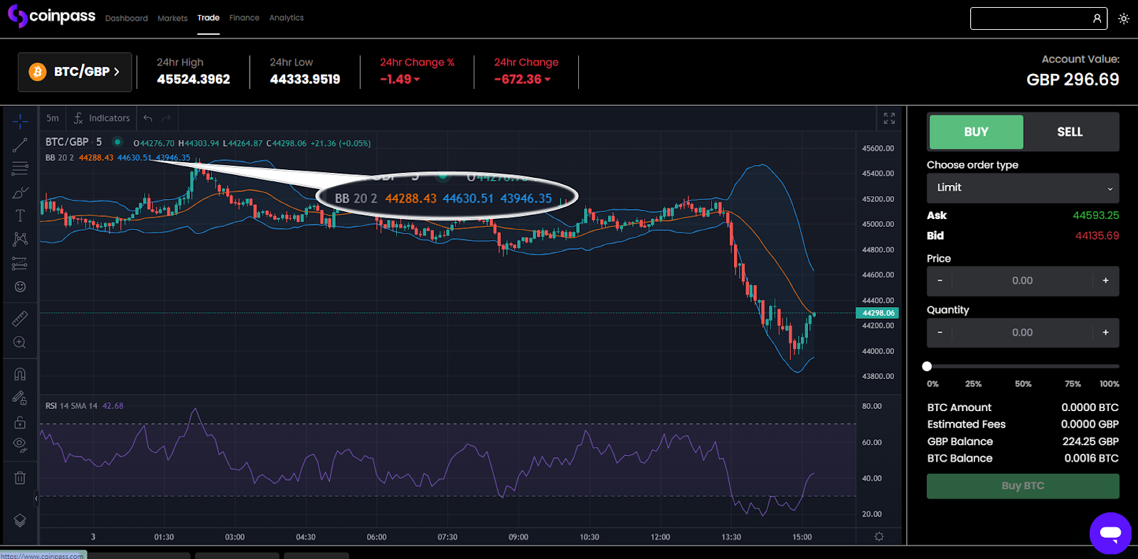Click the order percentage slider handle

point(927,366)
